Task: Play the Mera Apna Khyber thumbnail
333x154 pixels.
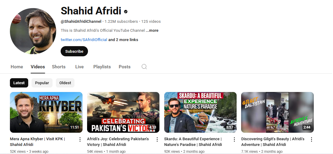Action: tap(46, 112)
